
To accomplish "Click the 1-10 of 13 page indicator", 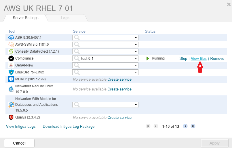I will click(x=170, y=126).
